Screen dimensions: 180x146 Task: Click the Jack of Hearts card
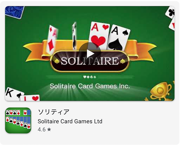(x=30, y=98)
